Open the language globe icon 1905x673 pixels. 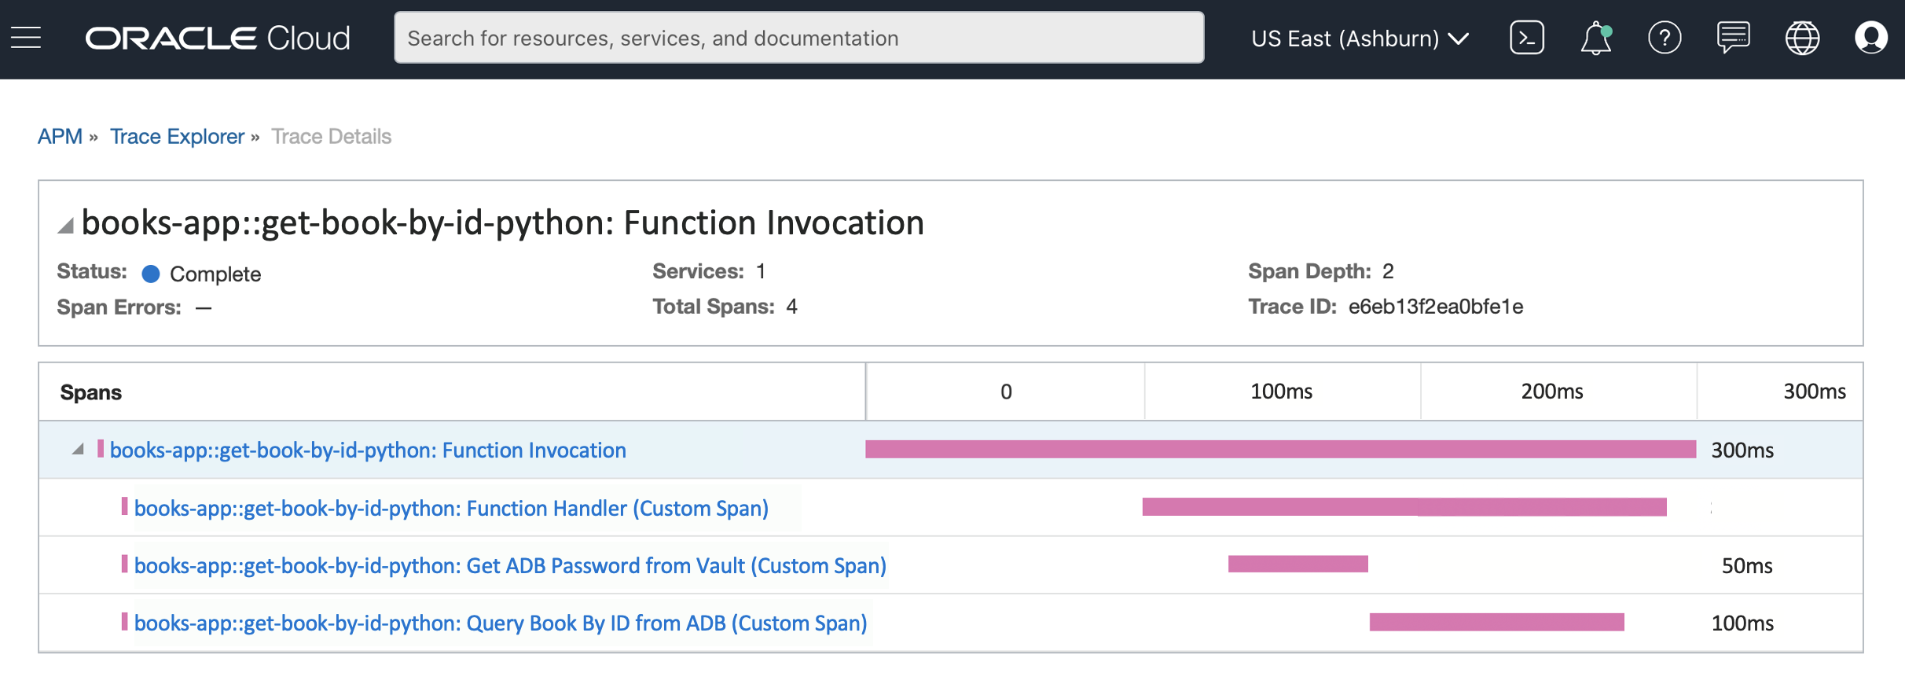pos(1802,38)
